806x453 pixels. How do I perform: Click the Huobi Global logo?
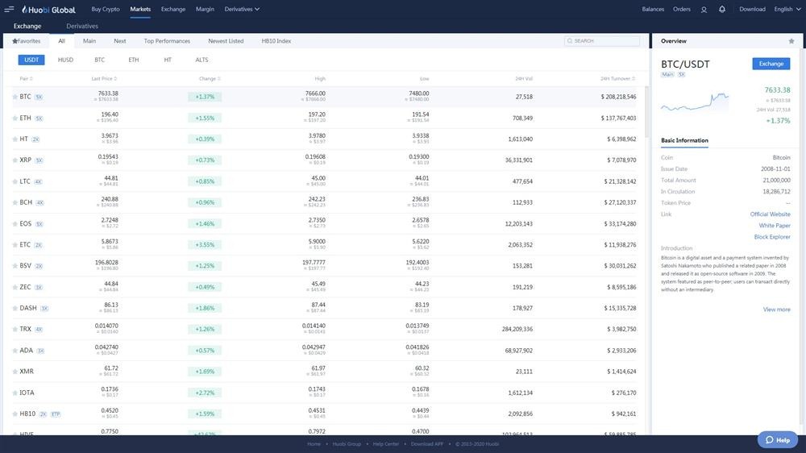(49, 9)
